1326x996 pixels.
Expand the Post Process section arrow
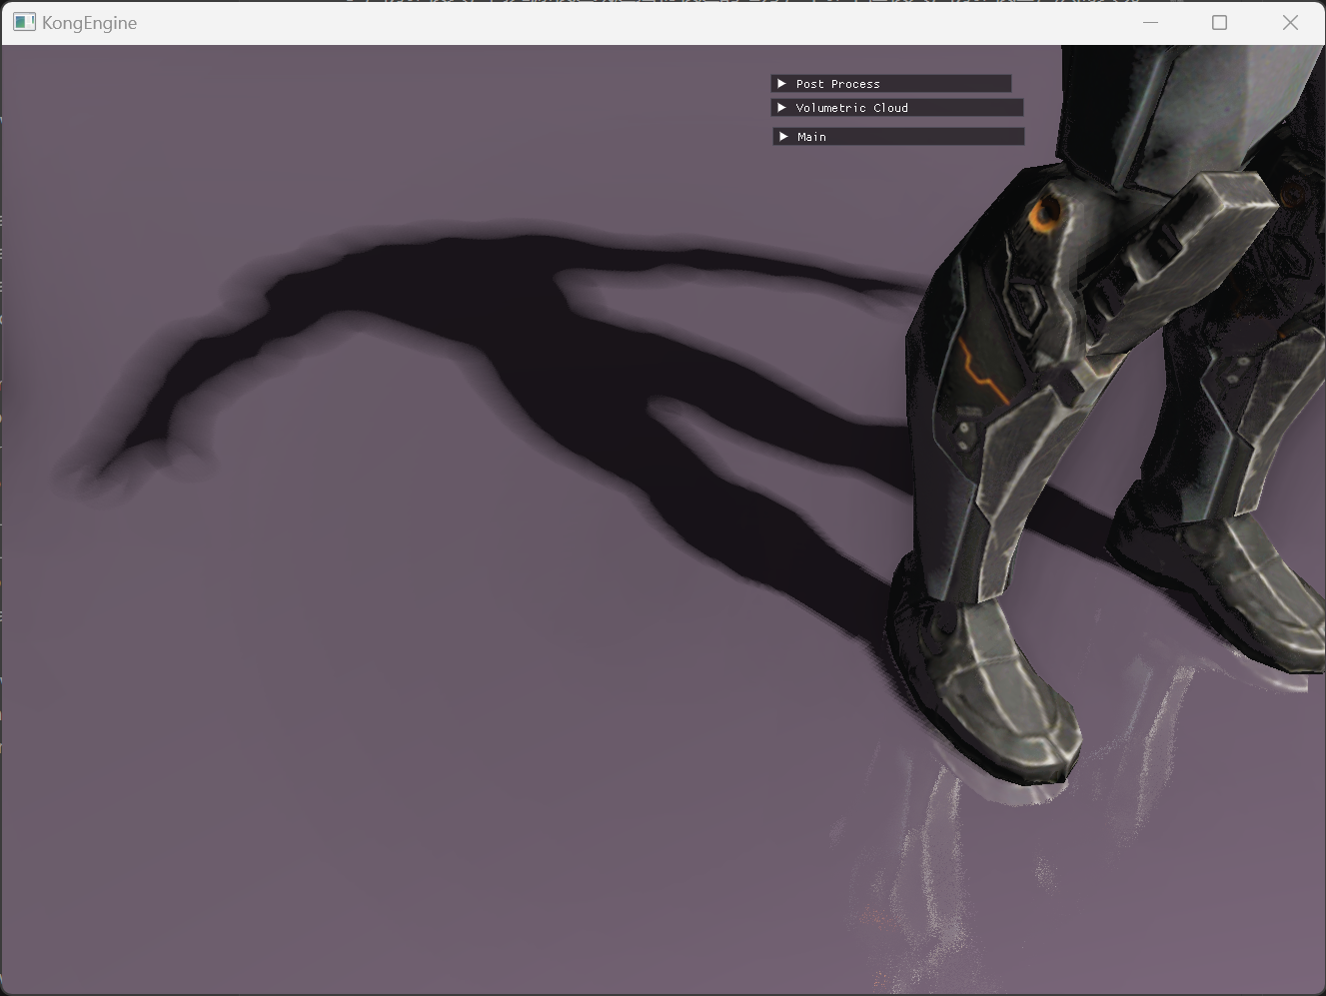coord(781,84)
